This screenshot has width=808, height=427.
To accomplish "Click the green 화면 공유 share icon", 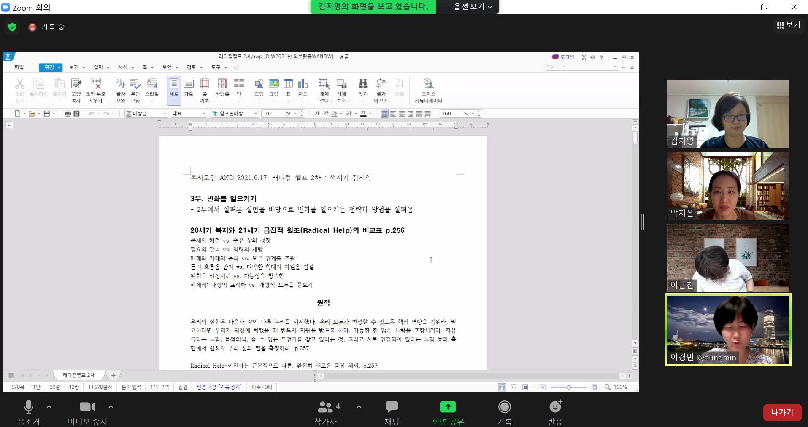I will tap(448, 407).
